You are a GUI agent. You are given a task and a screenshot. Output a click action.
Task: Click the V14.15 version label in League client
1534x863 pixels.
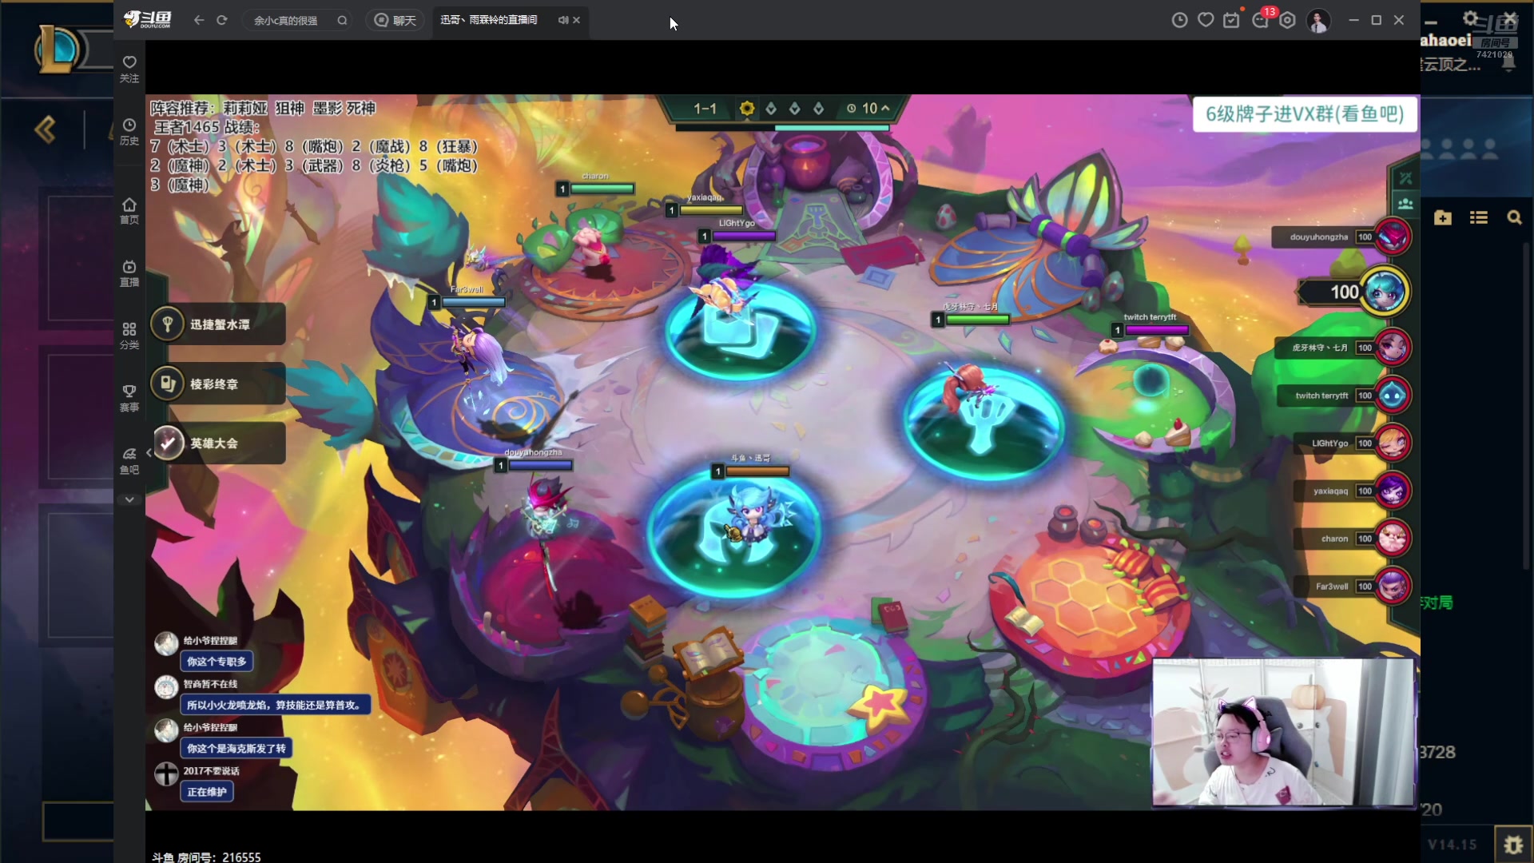(x=1453, y=845)
